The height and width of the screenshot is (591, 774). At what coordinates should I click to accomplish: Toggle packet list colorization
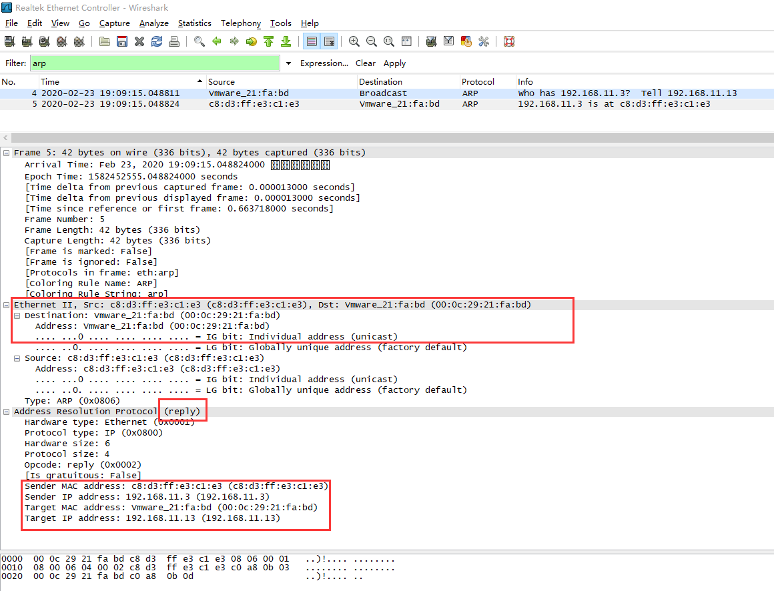(311, 41)
